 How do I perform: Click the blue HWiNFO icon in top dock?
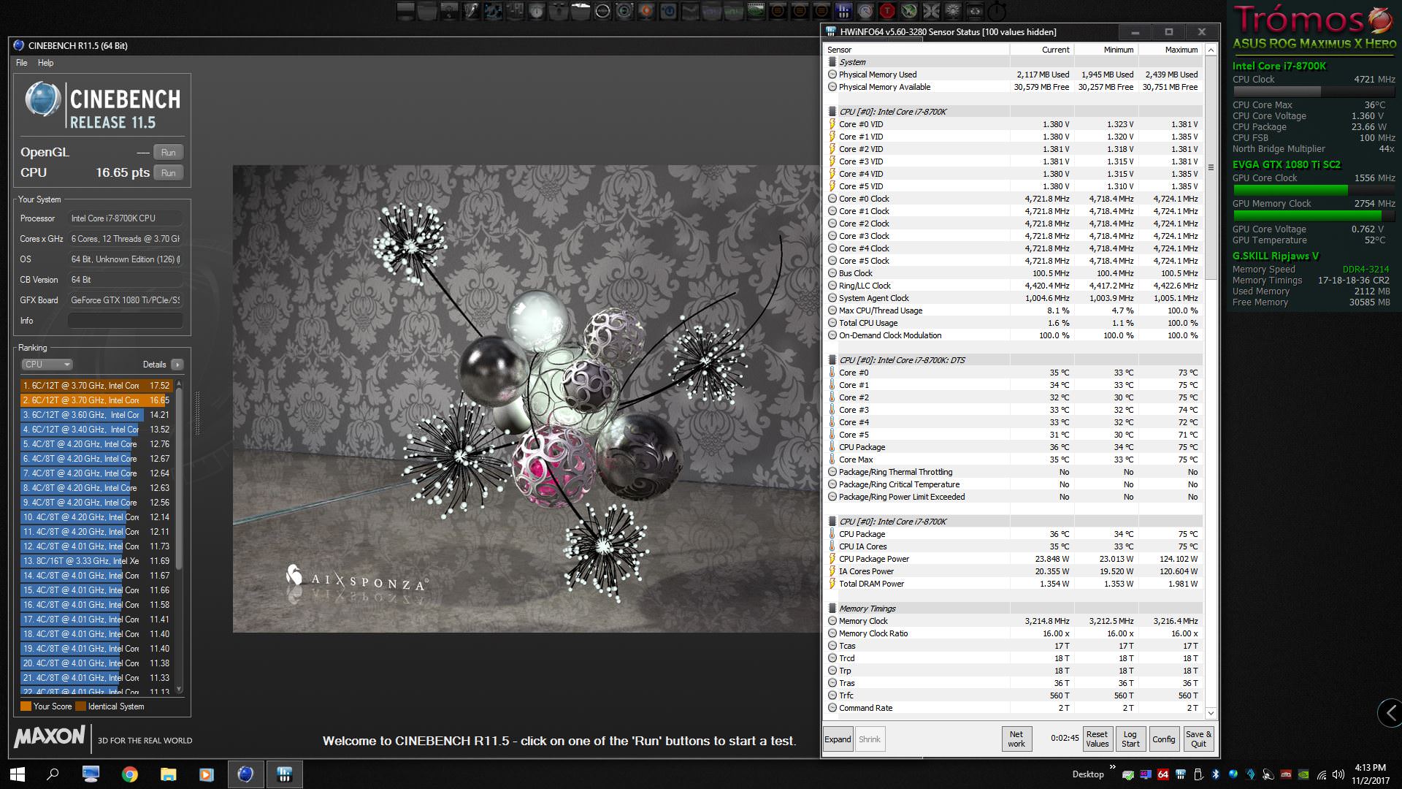tap(843, 10)
